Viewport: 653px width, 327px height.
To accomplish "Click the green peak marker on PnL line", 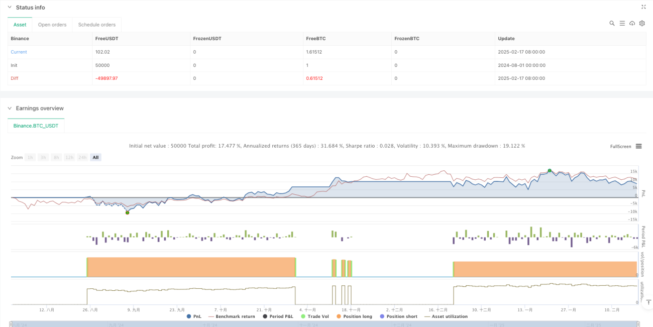I will tap(550, 171).
